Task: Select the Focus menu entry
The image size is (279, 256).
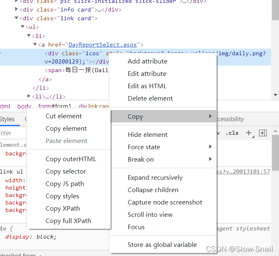Action: coord(163,227)
